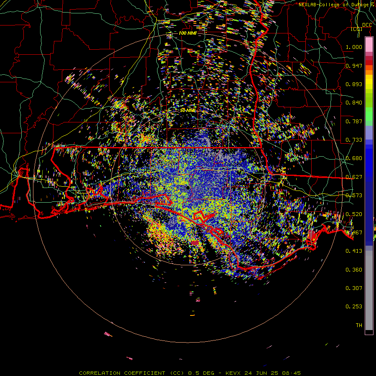Pick the lavender segment of the color bar
This screenshot has height=376, width=376.
coord(369,132)
